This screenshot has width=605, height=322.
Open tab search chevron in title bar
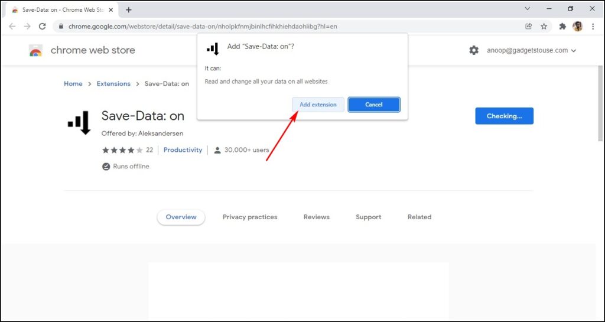528,8
